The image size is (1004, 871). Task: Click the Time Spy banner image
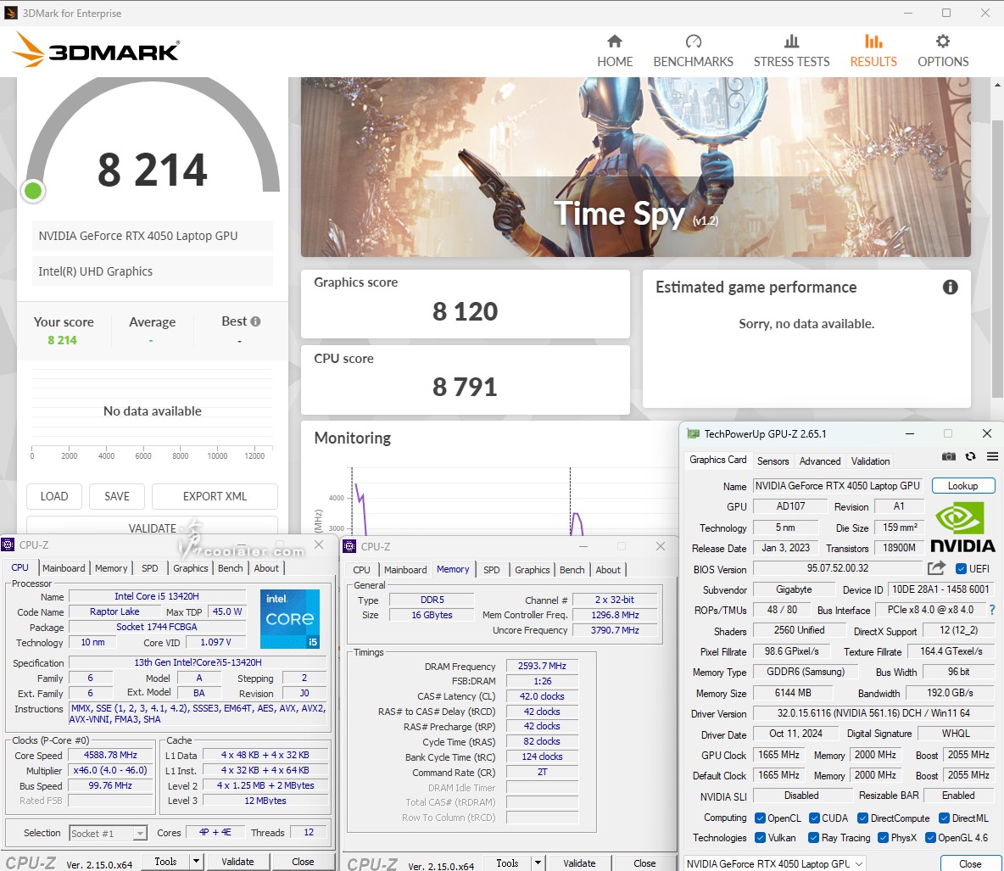[x=635, y=167]
